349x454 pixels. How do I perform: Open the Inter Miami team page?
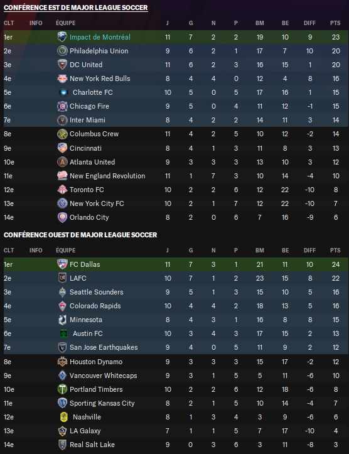pyautogui.click(x=87, y=120)
